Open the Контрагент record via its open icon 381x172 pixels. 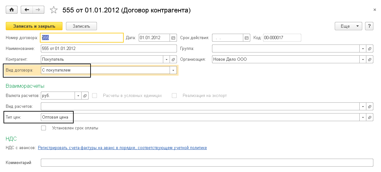(173, 59)
